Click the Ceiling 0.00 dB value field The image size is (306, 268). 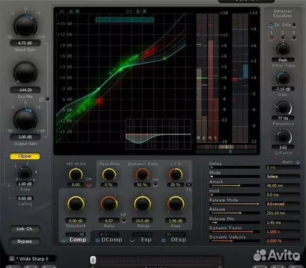point(25,199)
